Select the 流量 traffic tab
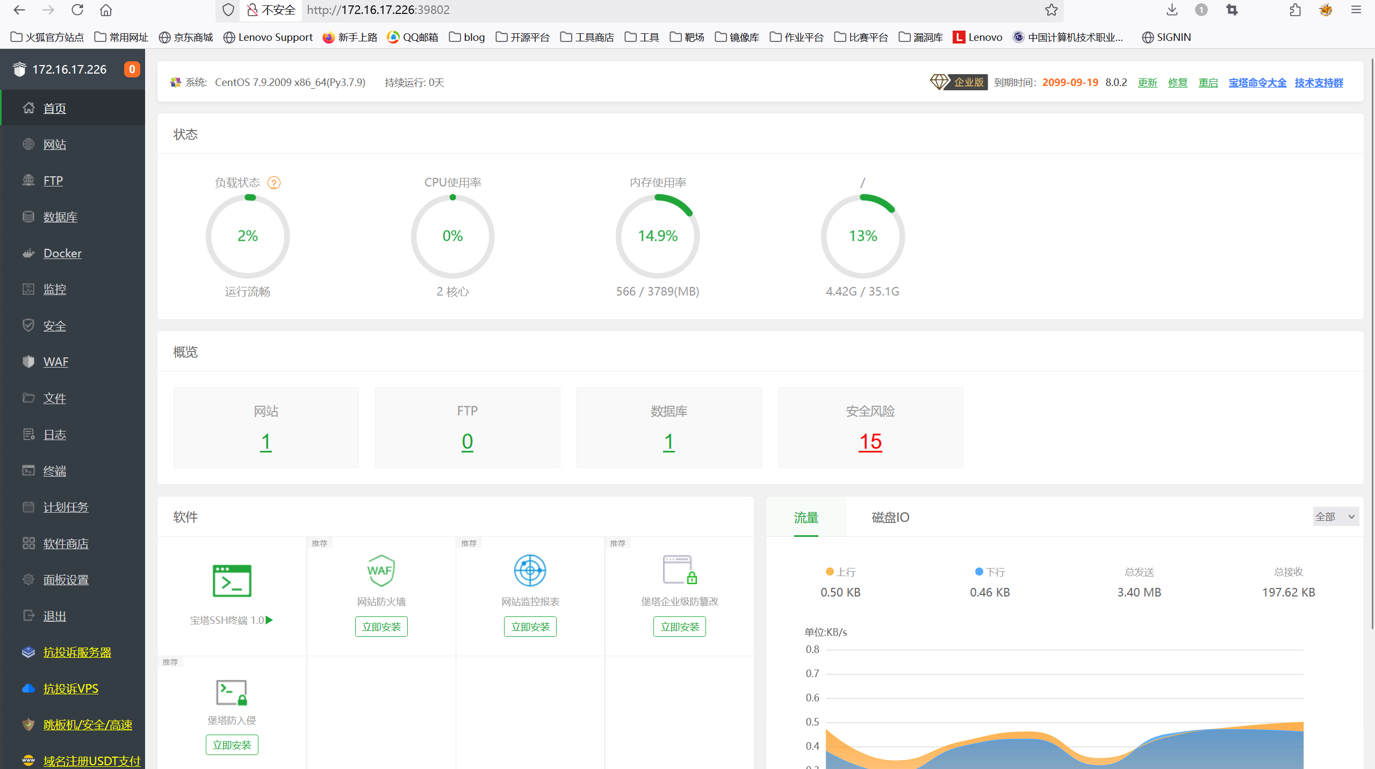Viewport: 1375px width, 769px height. [805, 518]
